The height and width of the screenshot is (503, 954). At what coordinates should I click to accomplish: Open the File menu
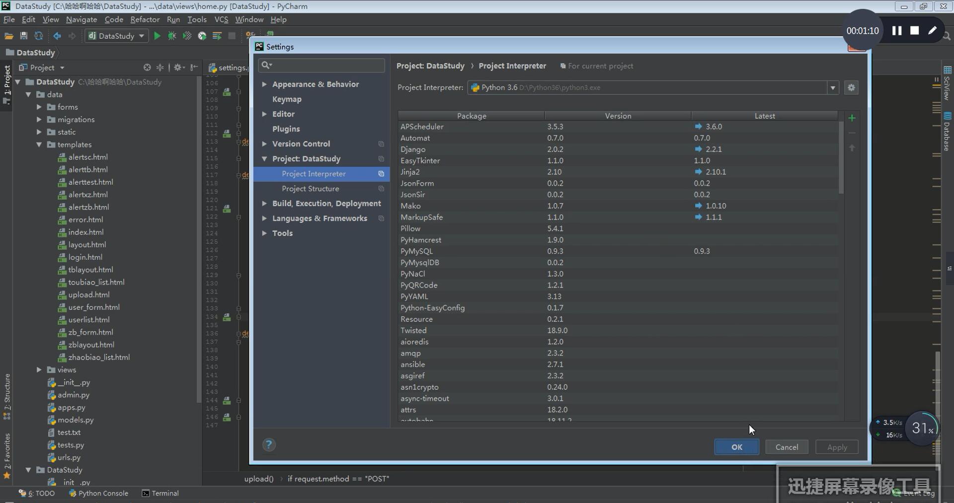pos(9,19)
